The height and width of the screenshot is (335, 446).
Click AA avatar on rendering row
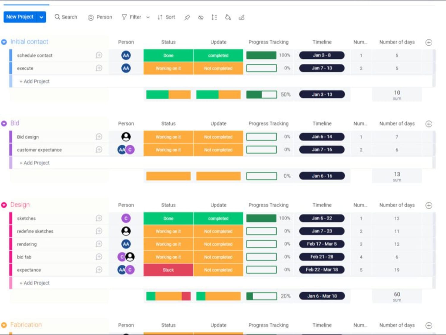(x=126, y=244)
